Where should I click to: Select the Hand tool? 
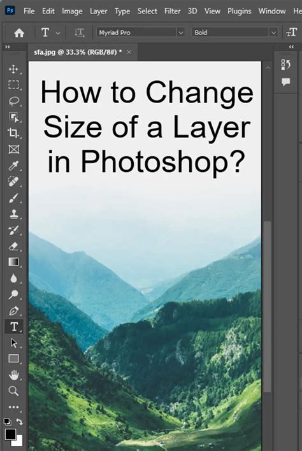pyautogui.click(x=13, y=375)
